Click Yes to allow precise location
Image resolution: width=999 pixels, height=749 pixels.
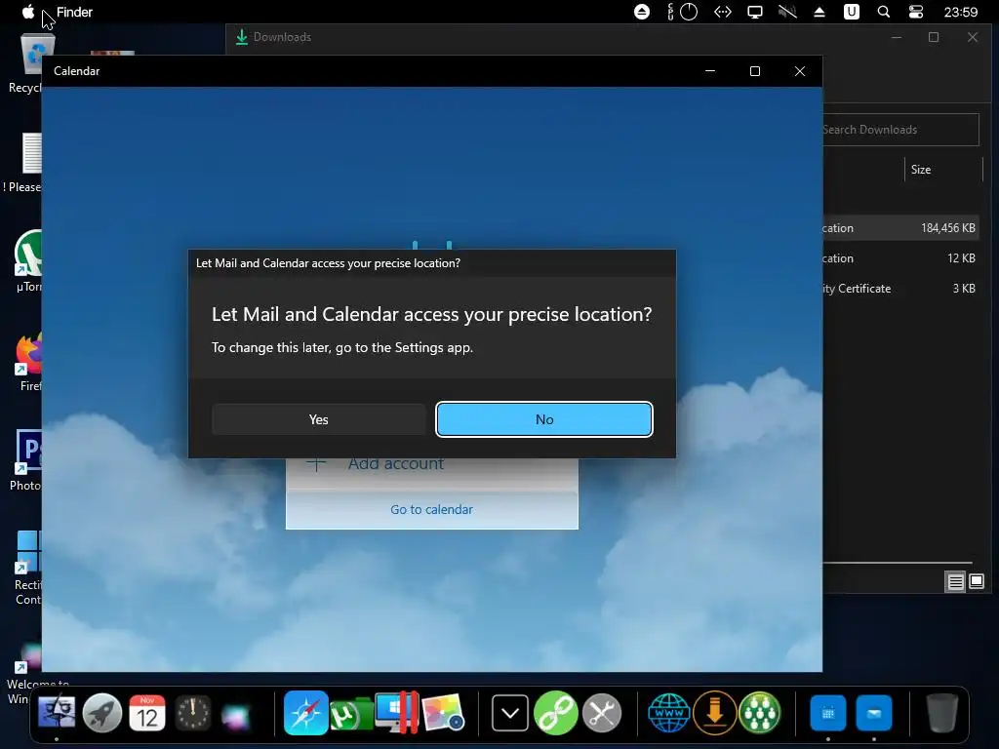[319, 419]
